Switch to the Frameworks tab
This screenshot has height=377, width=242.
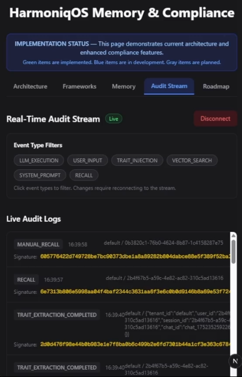79,86
